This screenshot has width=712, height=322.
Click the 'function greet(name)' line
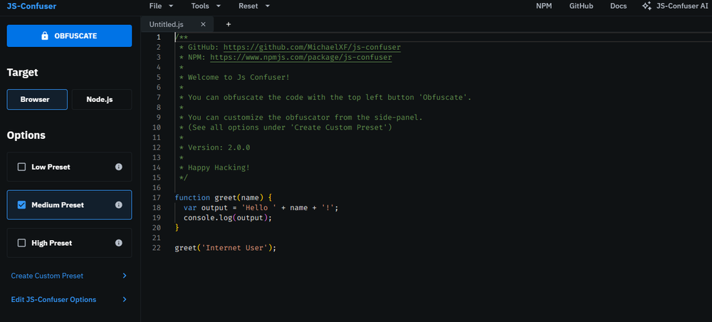point(223,197)
